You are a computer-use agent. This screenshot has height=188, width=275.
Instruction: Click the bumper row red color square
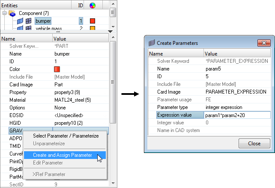[x=93, y=21]
